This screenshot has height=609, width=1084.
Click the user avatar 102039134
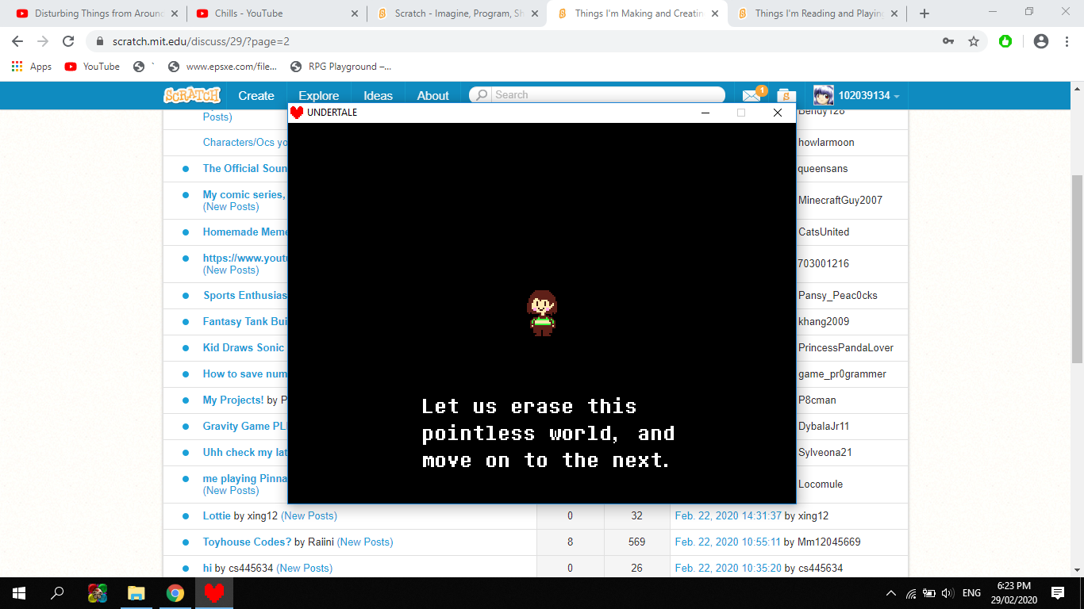pos(823,95)
